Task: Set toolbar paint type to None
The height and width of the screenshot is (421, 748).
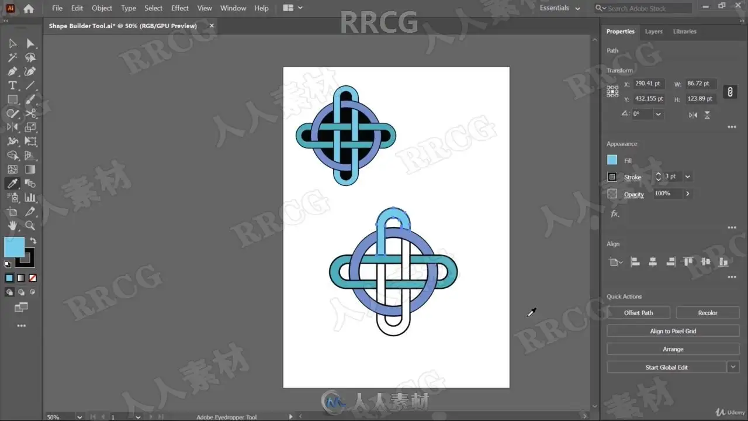Action: click(x=33, y=278)
